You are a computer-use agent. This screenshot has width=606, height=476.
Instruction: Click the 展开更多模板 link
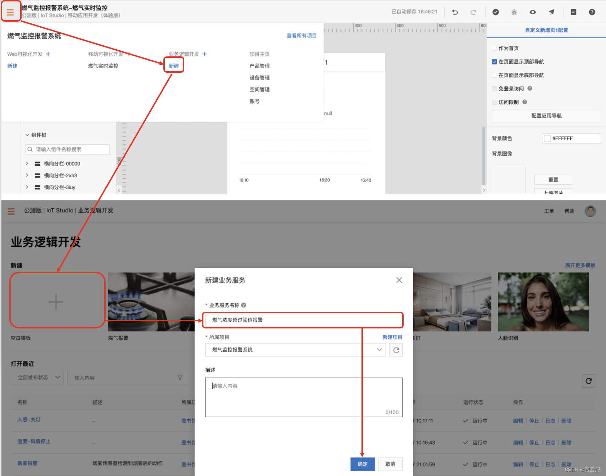580,265
